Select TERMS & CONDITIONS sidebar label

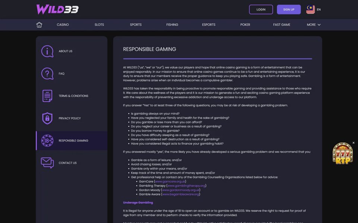(73, 96)
